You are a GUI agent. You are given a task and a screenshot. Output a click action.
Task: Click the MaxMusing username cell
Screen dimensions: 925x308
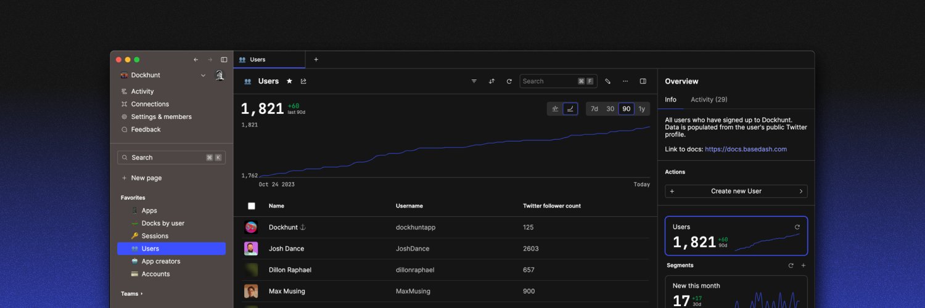(413, 291)
